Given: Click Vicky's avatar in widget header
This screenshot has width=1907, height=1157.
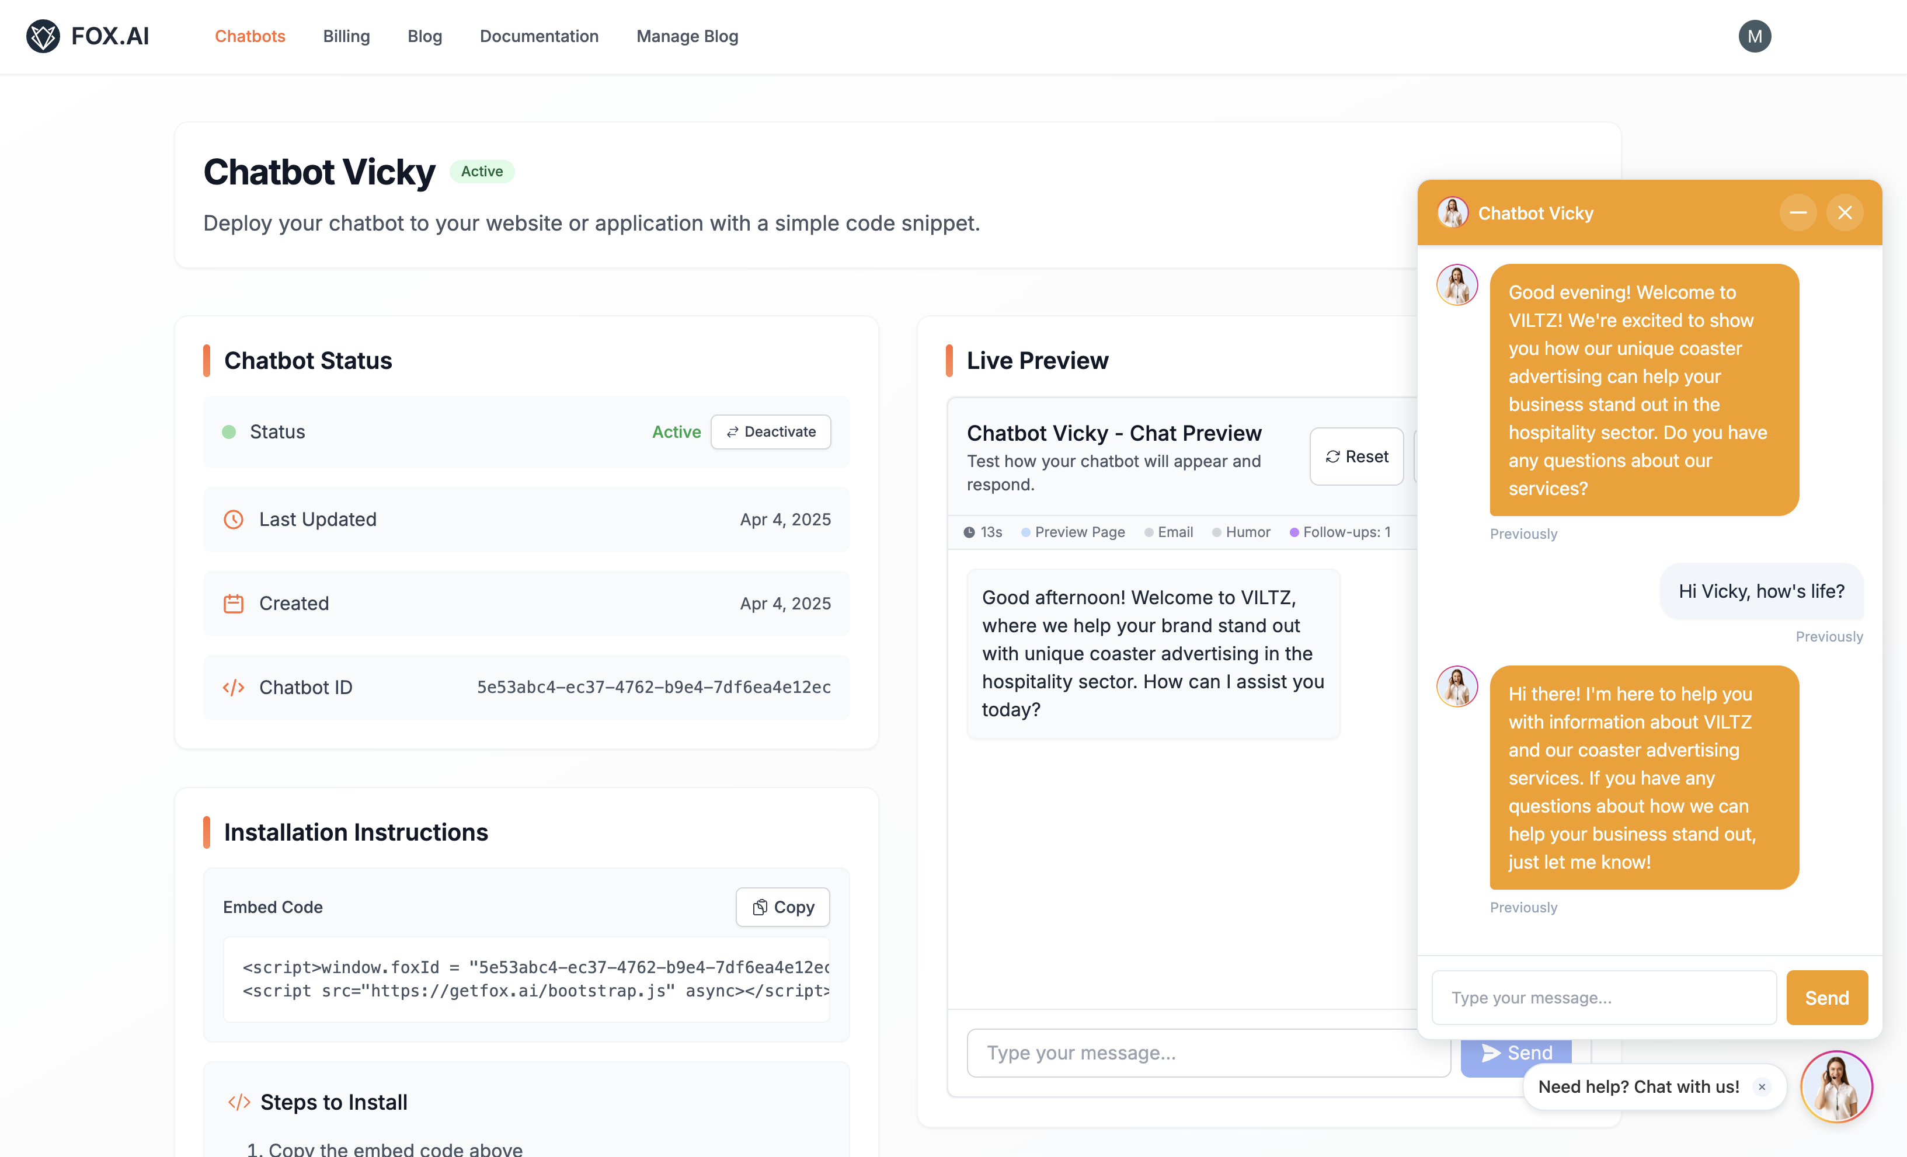Looking at the screenshot, I should 1452,213.
